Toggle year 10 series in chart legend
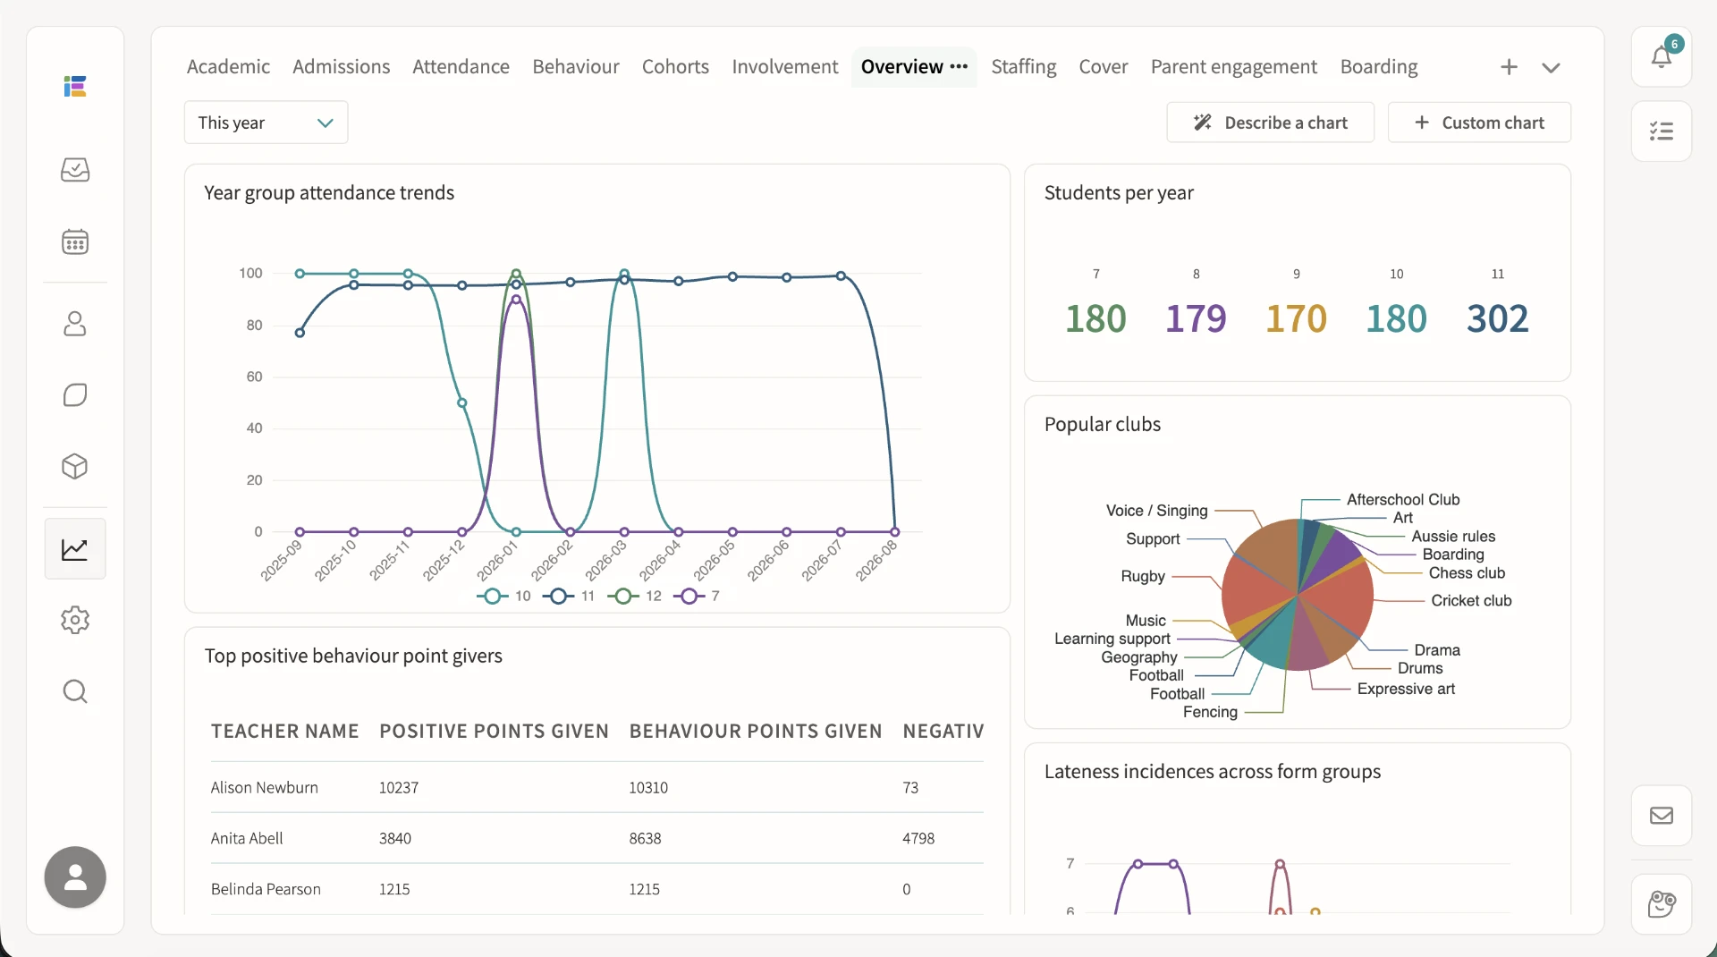The image size is (1717, 957). (x=504, y=596)
